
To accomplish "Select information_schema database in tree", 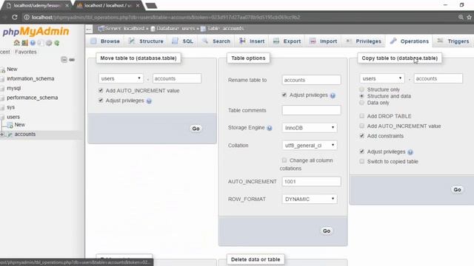I will click(30, 79).
